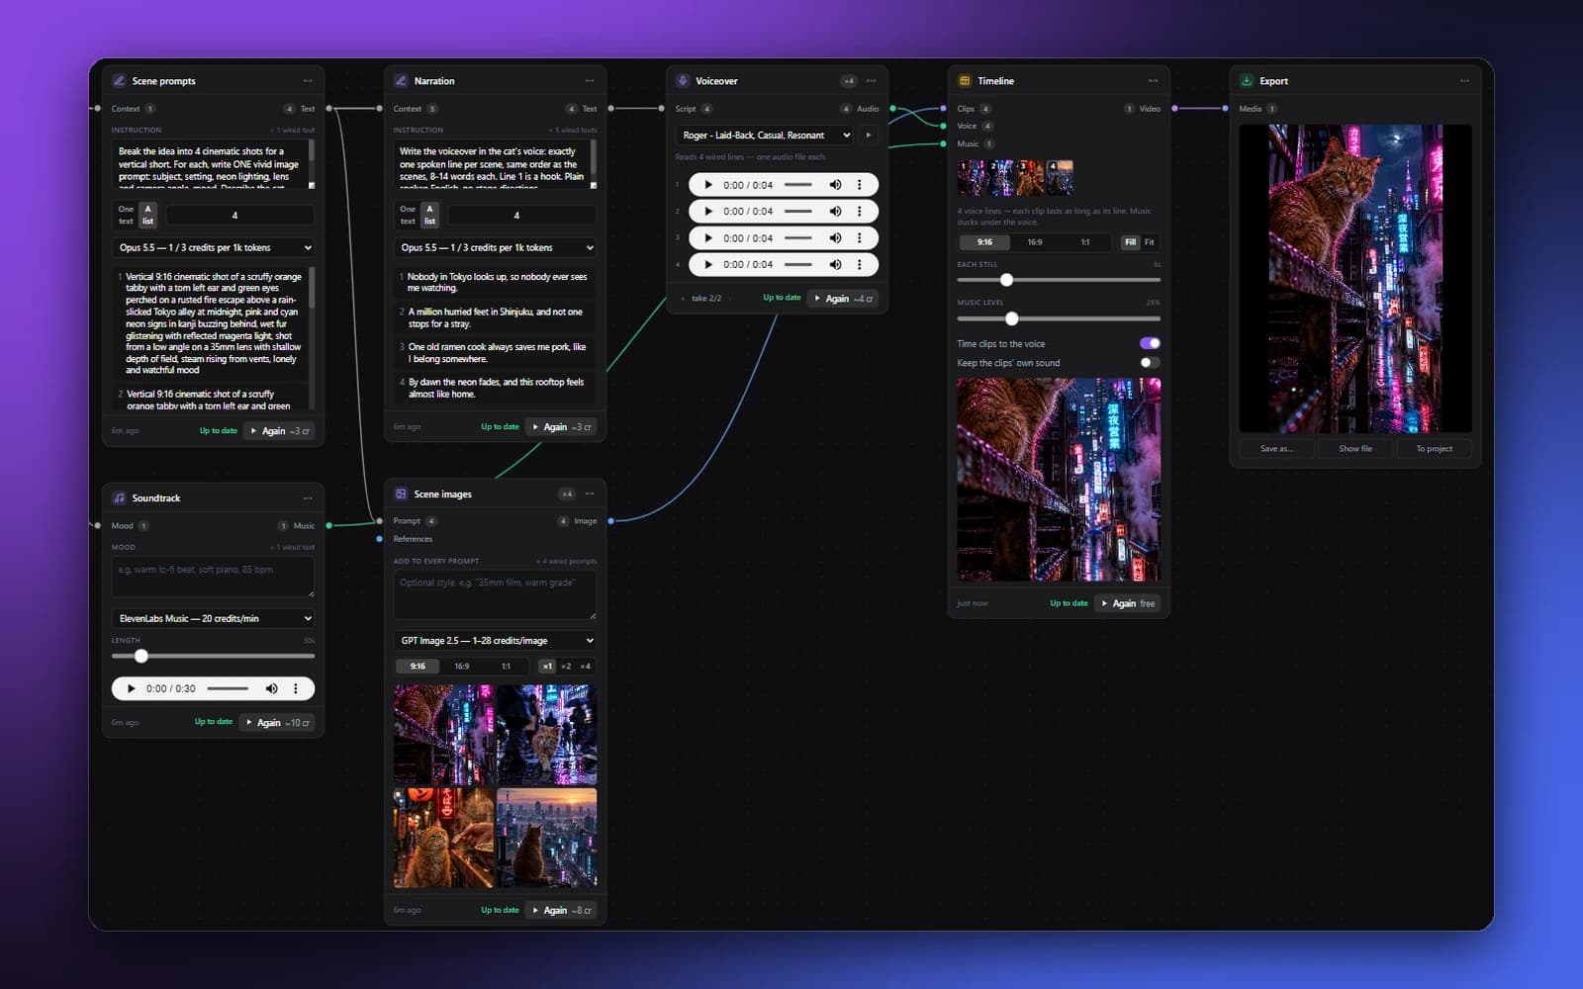Play voiceover audio line 4

tap(708, 265)
